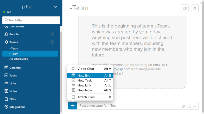Choose New Task in the menu
Screen dimensions: 204x114
(x=90, y=80)
